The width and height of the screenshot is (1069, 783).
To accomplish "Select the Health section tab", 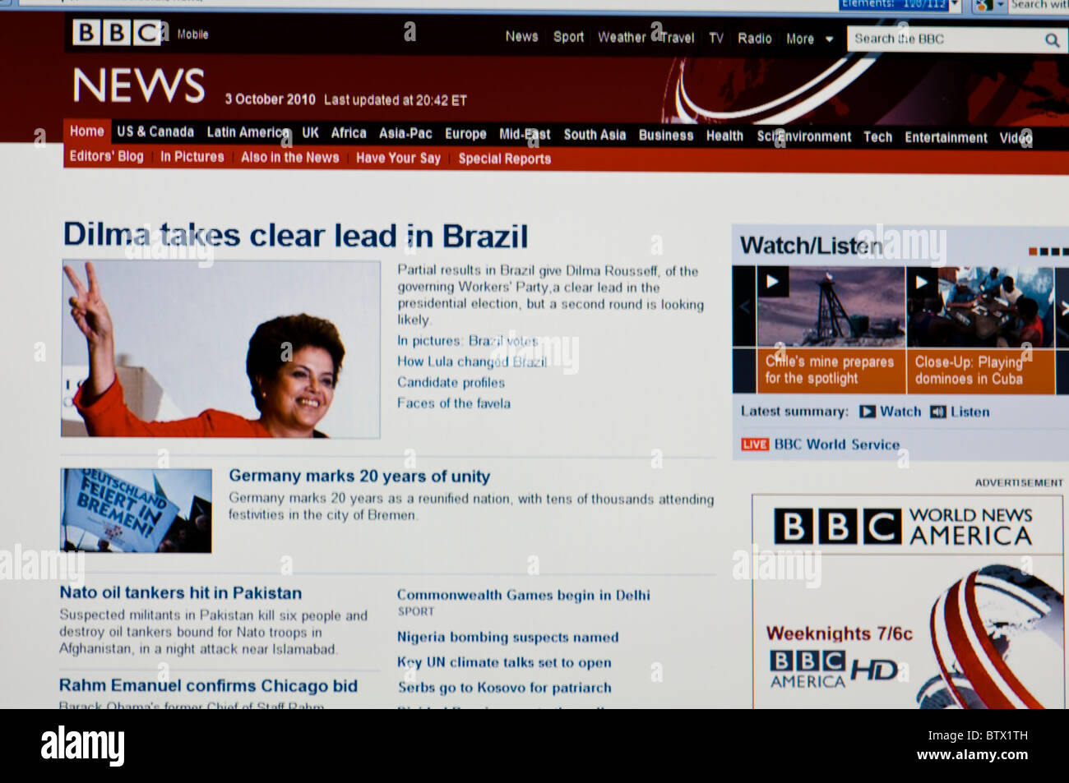I will point(724,136).
